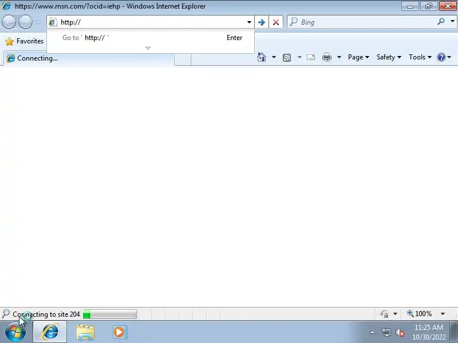Click the Help question mark icon
This screenshot has height=343, width=458.
point(441,57)
